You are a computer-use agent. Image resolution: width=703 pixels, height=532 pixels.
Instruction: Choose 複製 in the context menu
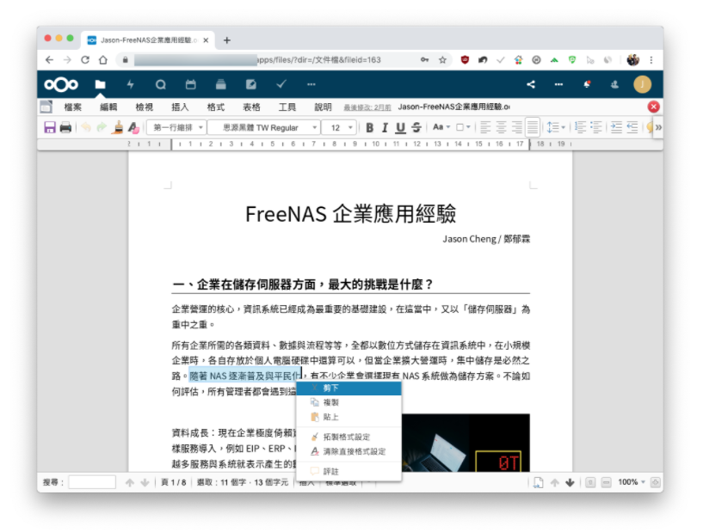tap(348, 402)
